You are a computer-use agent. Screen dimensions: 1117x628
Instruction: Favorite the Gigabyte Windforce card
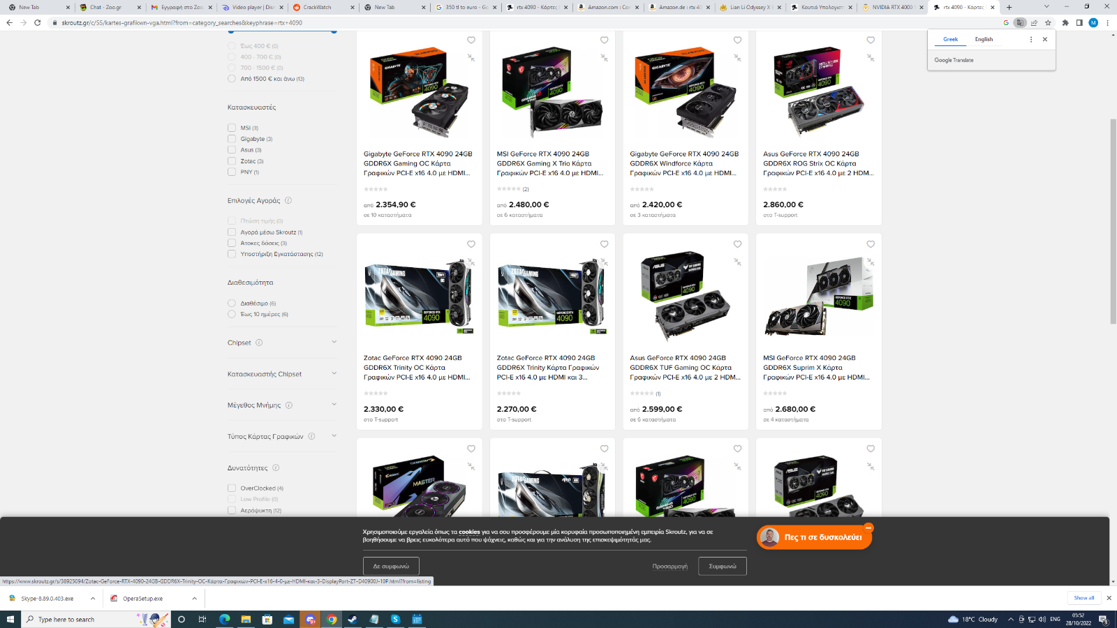tap(737, 40)
